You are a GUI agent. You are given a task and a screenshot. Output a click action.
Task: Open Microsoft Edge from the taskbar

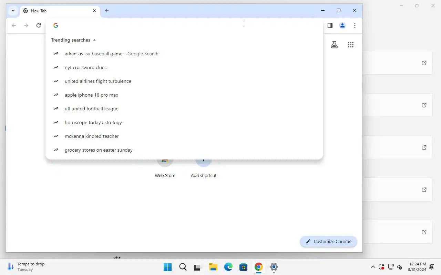(228, 267)
